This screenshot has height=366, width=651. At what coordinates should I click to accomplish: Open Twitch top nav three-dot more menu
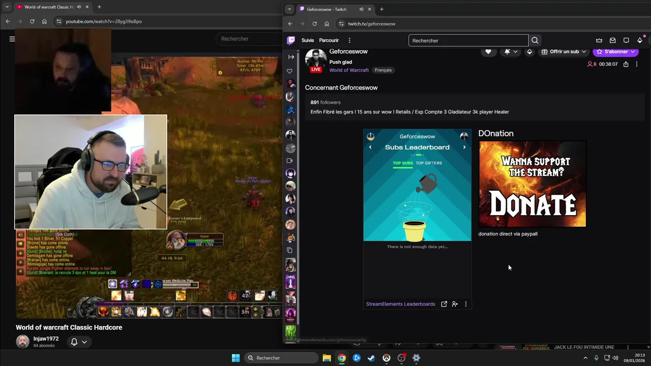[349, 40]
